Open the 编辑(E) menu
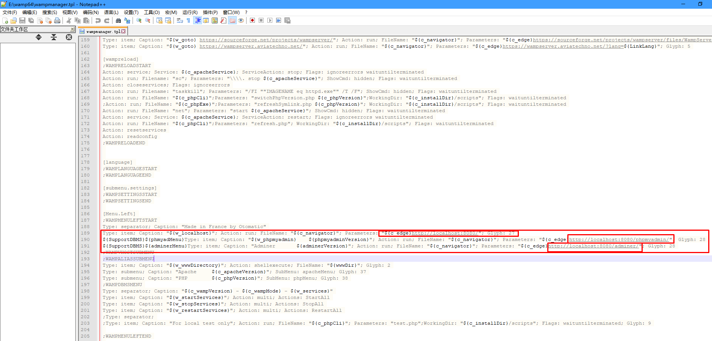712x341 pixels. (x=30, y=13)
